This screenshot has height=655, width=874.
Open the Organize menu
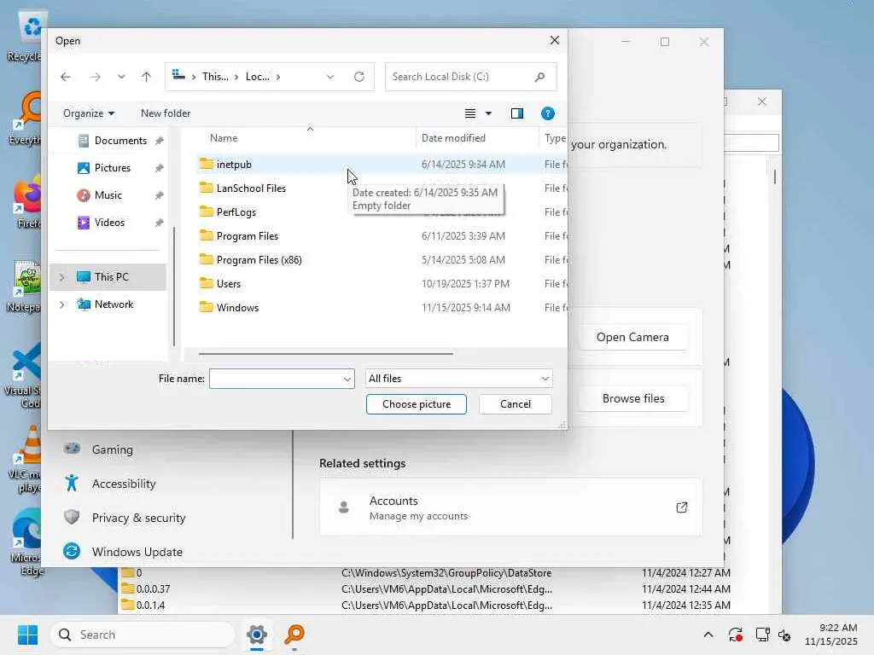pyautogui.click(x=88, y=113)
